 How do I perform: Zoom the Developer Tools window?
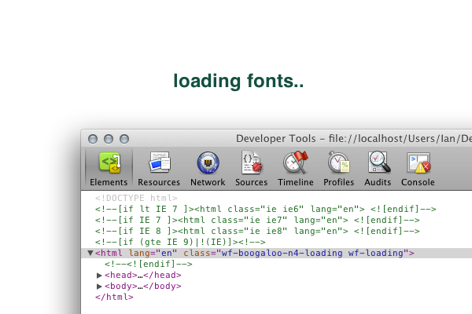pos(124,139)
